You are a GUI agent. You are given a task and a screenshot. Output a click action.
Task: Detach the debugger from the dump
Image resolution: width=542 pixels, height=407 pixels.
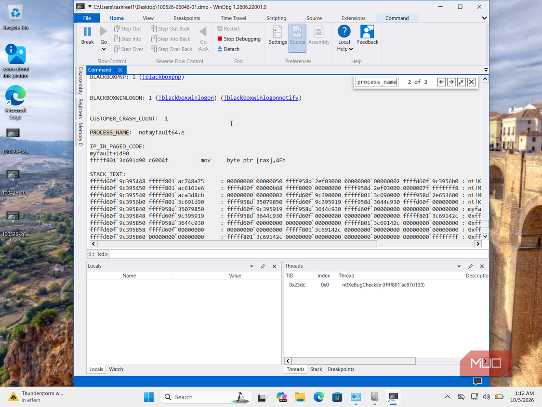228,49
